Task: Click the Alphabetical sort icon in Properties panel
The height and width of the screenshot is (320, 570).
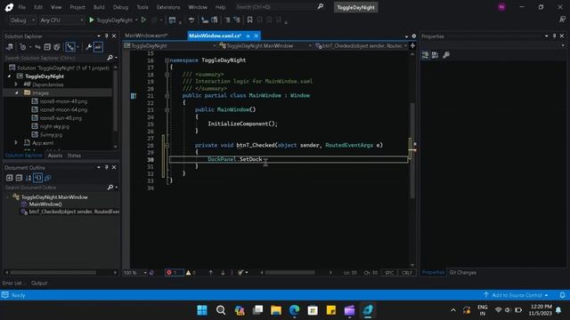Action: tap(435, 55)
